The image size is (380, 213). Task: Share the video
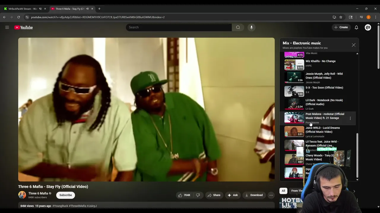click(214, 195)
